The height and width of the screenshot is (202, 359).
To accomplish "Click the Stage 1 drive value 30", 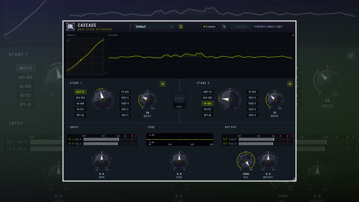I will (148, 113).
